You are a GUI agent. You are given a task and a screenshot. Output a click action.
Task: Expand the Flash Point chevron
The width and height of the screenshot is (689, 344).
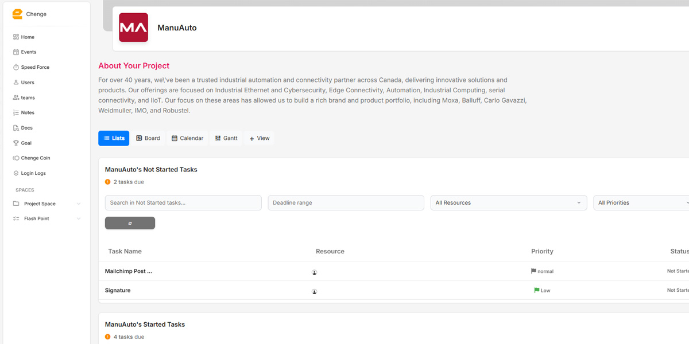point(79,218)
